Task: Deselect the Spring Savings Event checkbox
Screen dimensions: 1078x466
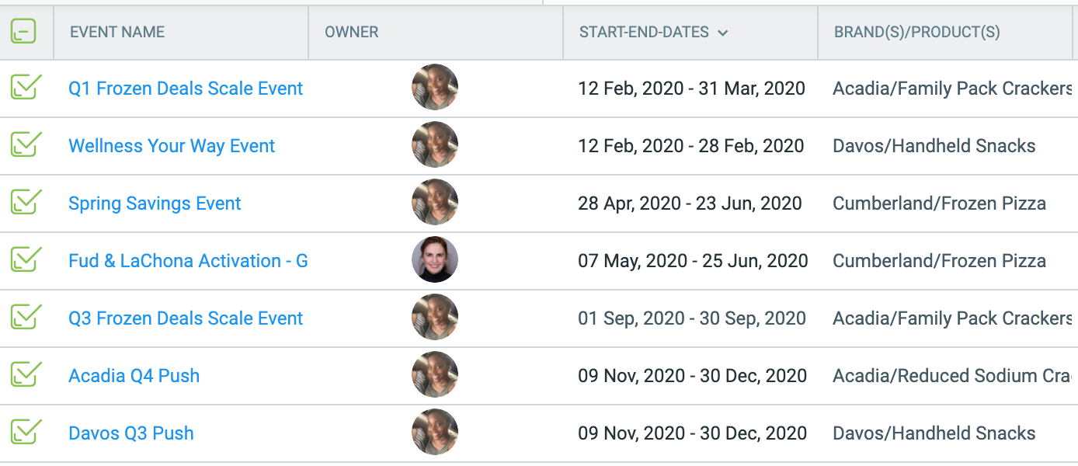Action: tap(26, 201)
